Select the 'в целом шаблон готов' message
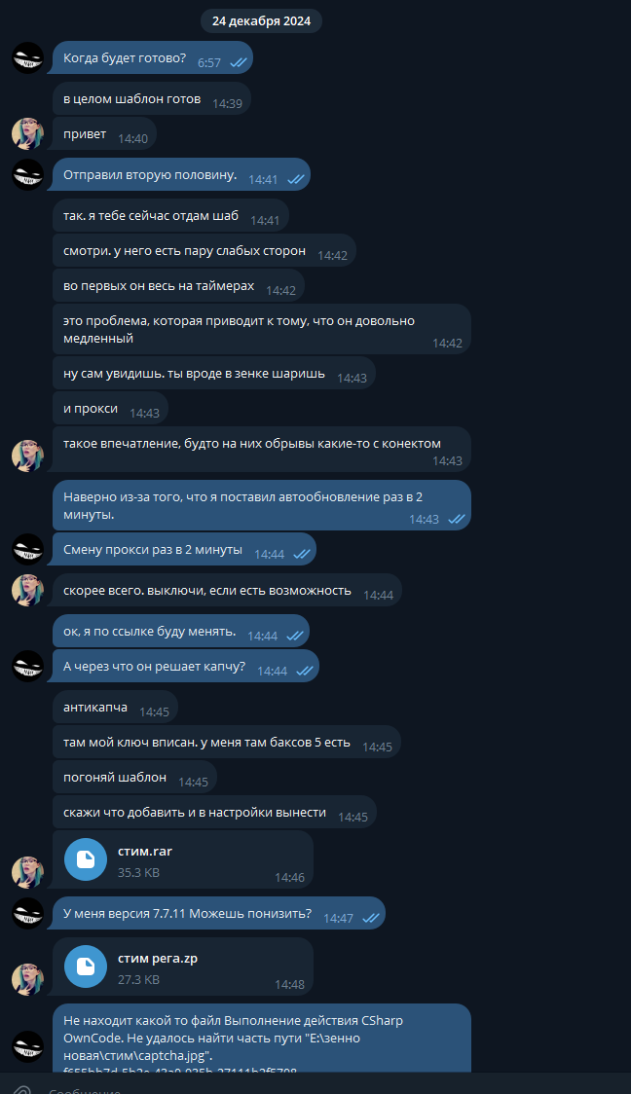 [x=152, y=99]
